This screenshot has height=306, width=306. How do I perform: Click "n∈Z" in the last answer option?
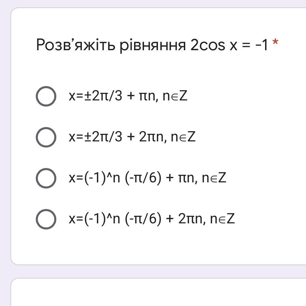click(222, 219)
